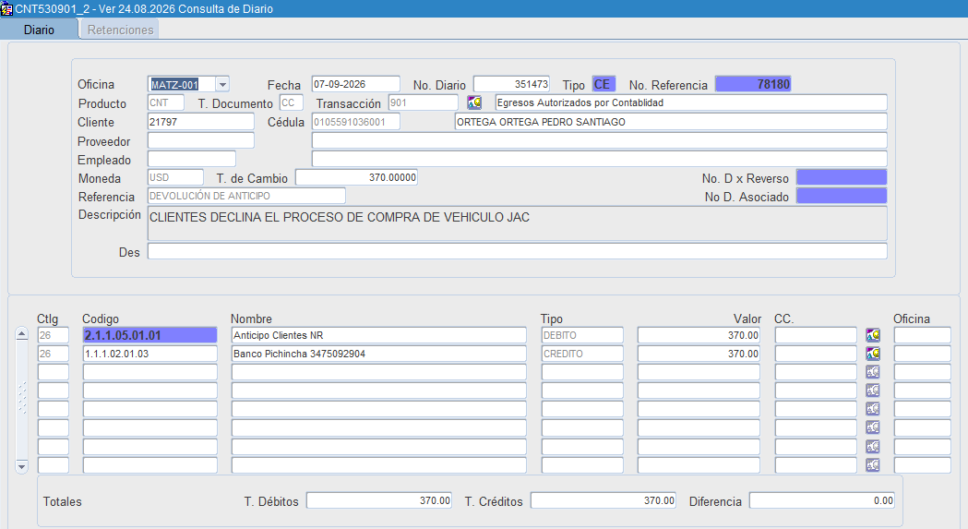Image resolution: width=968 pixels, height=529 pixels.
Task: Click the empty Empleado code field
Action: click(192, 160)
